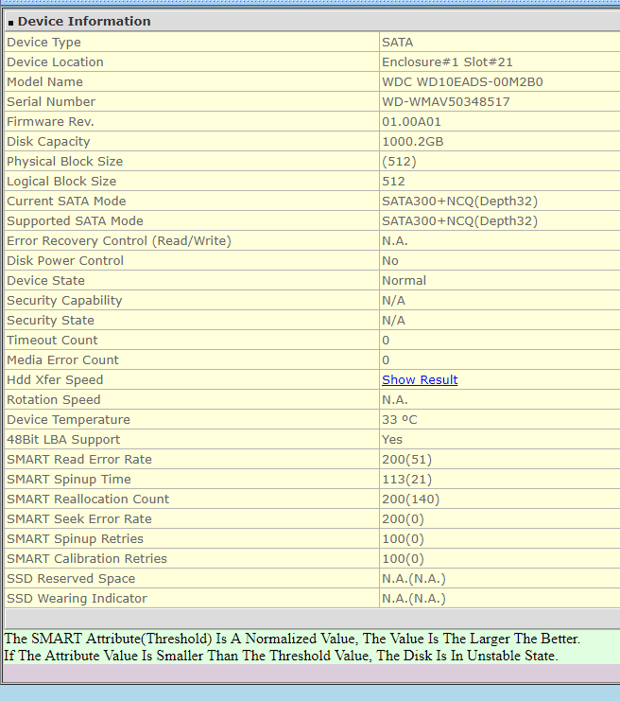This screenshot has height=701, width=620.
Task: Select the SMART Seek Error Rate label
Action: click(x=79, y=518)
